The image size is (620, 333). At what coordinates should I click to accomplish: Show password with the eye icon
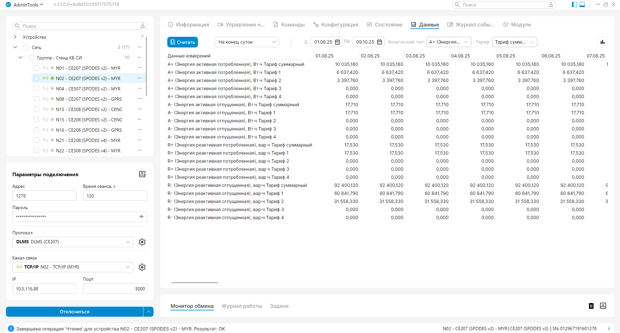pyautogui.click(x=141, y=217)
